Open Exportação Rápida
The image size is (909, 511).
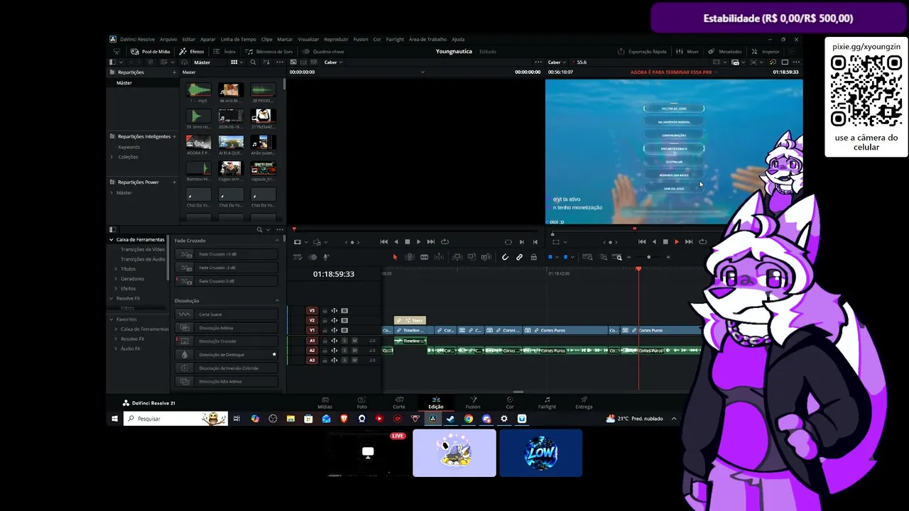[642, 51]
